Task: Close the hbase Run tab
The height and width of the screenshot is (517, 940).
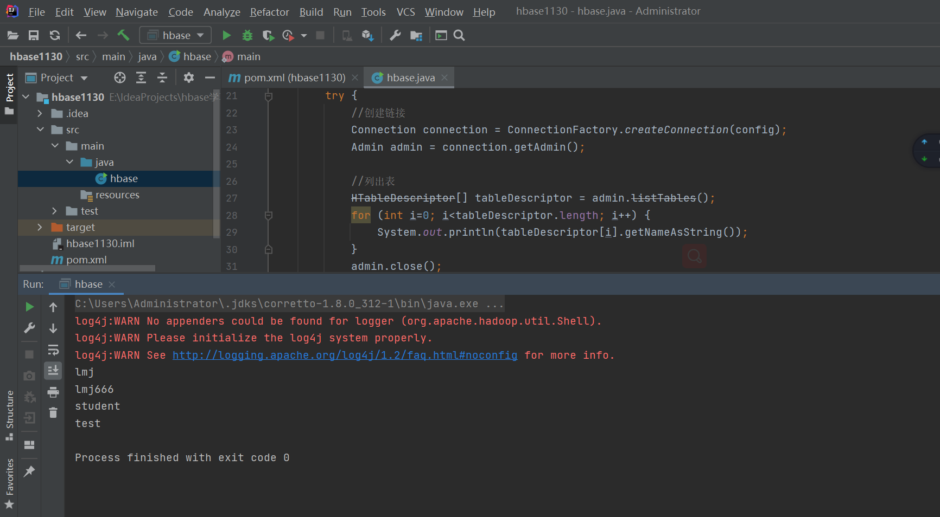Action: click(x=112, y=285)
